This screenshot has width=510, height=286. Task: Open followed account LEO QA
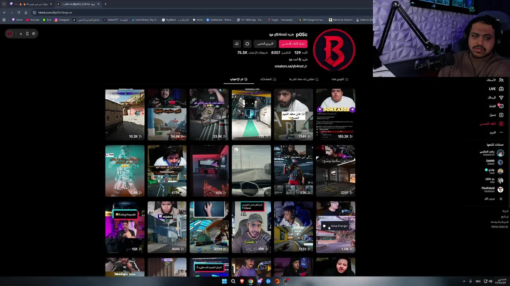(494, 180)
